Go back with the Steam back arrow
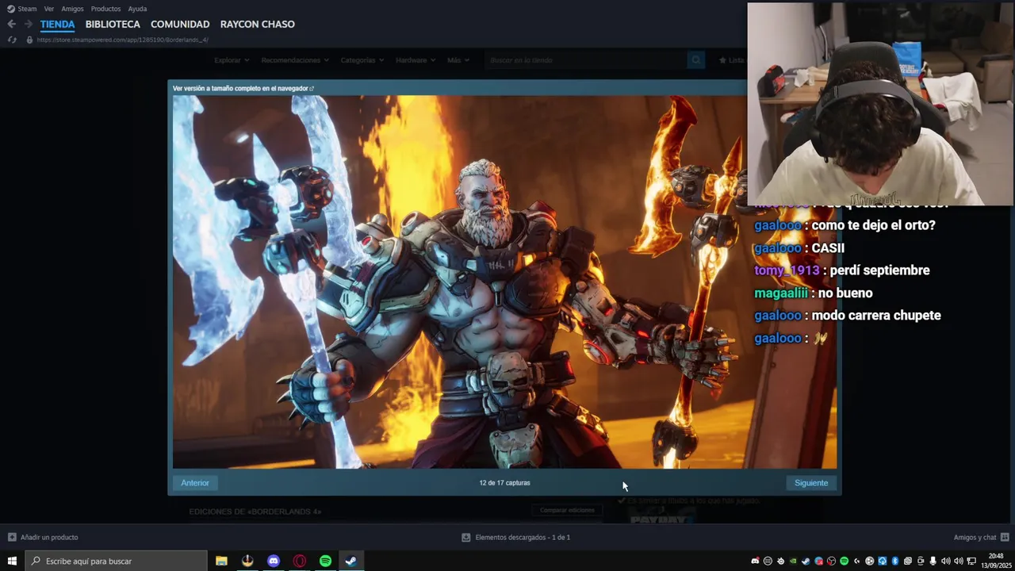 tap(11, 24)
